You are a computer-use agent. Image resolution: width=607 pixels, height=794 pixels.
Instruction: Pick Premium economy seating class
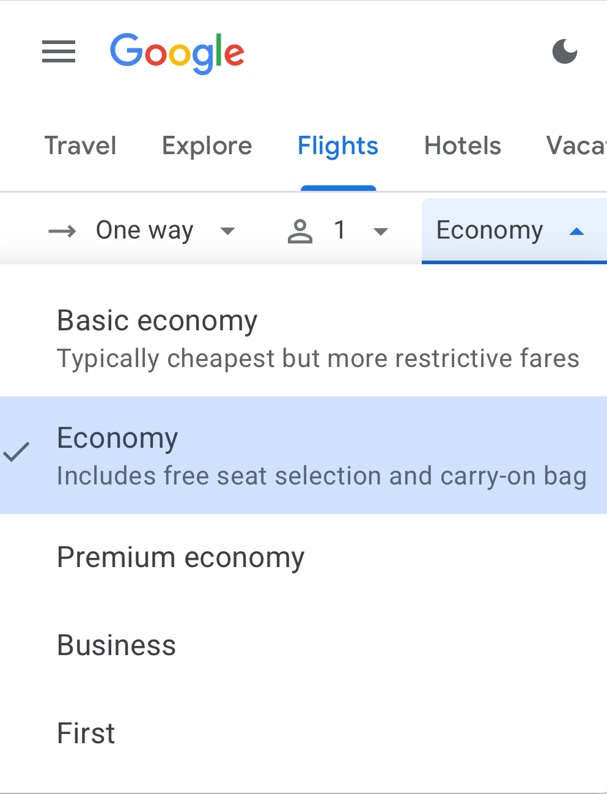(180, 557)
